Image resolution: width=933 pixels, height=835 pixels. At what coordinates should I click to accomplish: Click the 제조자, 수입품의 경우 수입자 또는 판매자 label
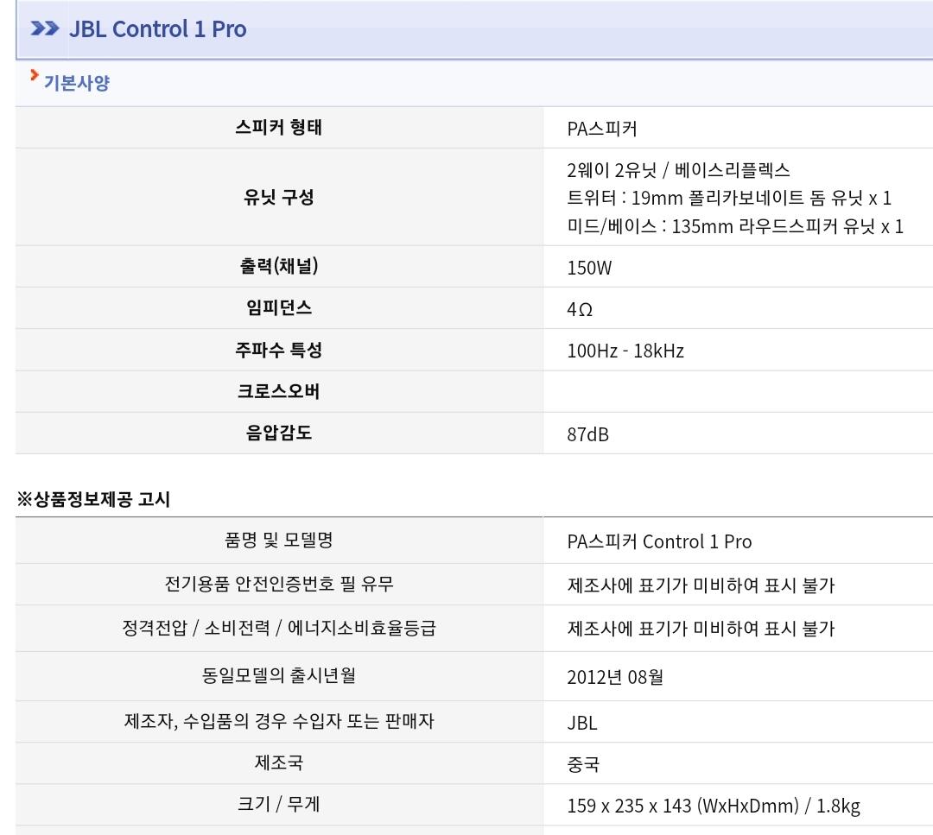279,721
